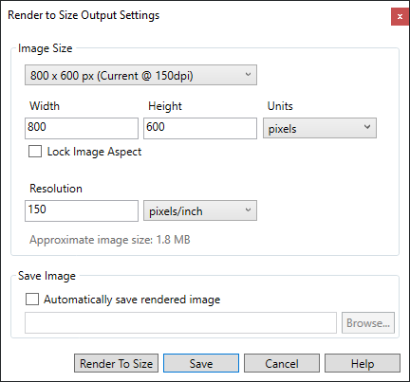The image size is (410, 382).
Task: Open the pixels/inch resolution units dropdown
Action: (200, 210)
